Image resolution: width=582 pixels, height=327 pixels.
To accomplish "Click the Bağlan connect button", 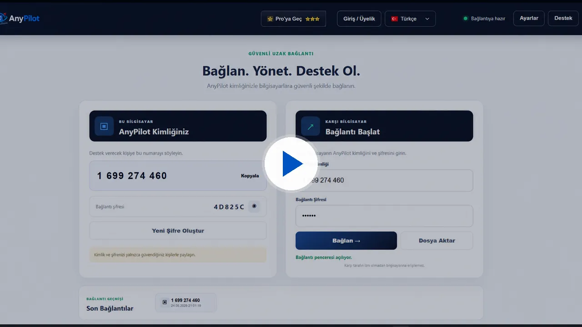I will (x=346, y=241).
